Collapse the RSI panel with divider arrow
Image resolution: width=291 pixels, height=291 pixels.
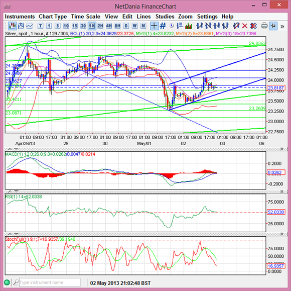point(17,191)
